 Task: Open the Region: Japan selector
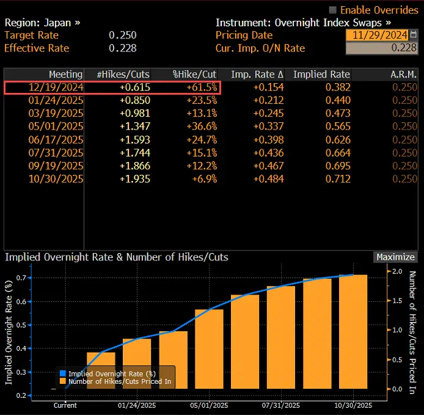tap(42, 22)
